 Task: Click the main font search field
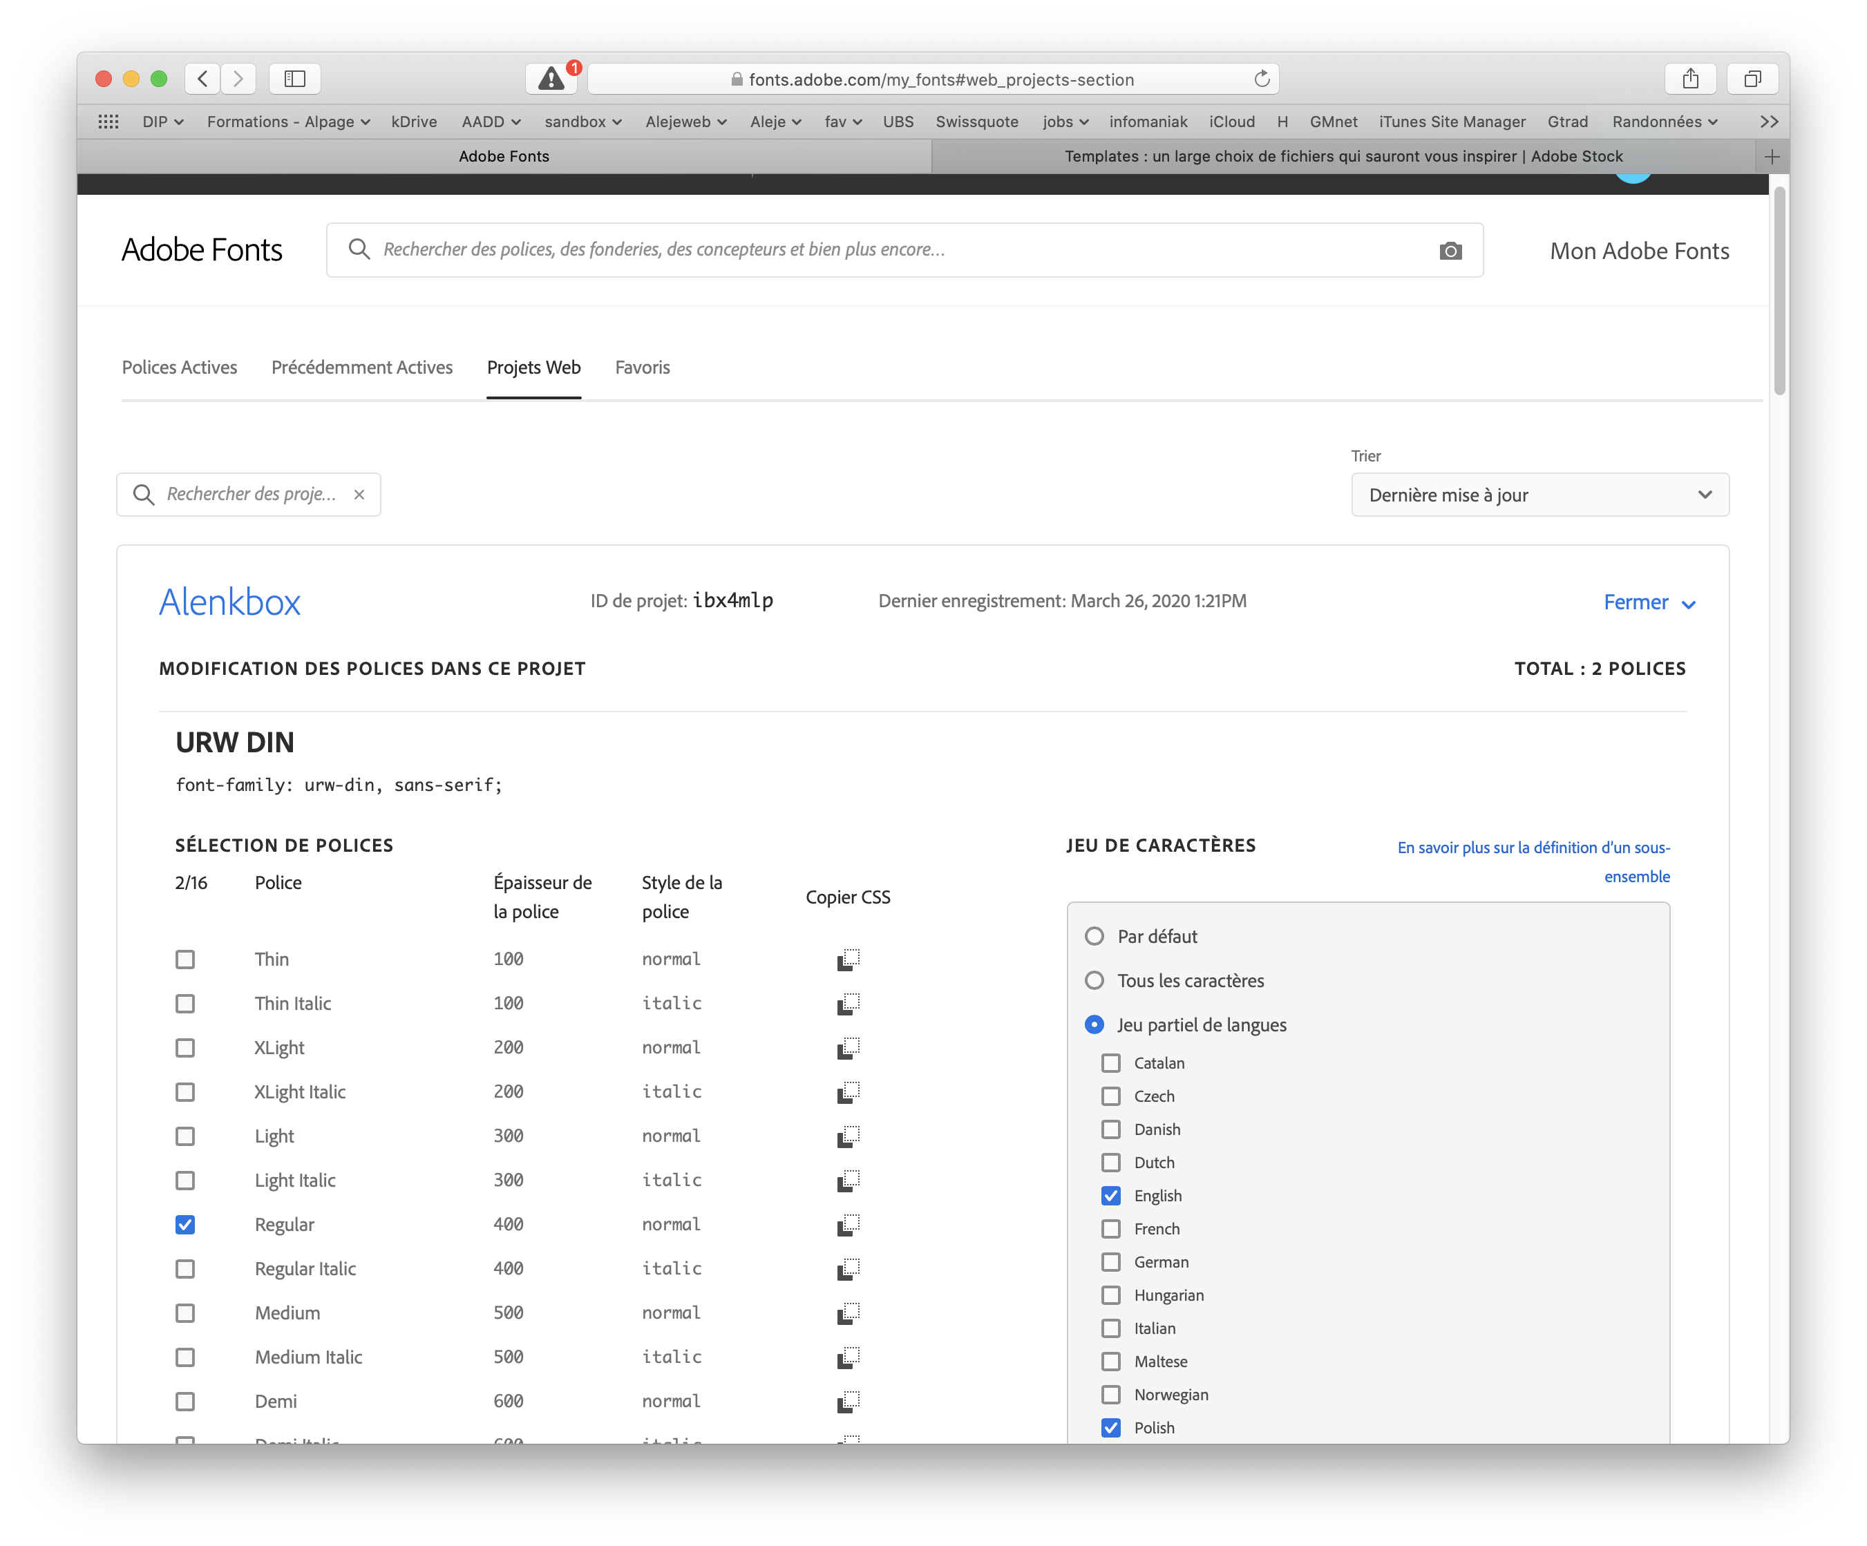click(x=889, y=250)
